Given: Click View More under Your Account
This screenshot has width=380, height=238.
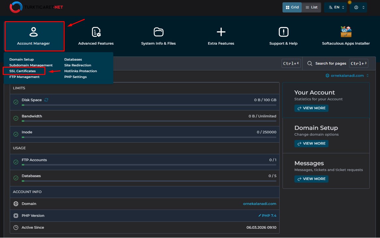Looking at the screenshot, I should [x=311, y=108].
